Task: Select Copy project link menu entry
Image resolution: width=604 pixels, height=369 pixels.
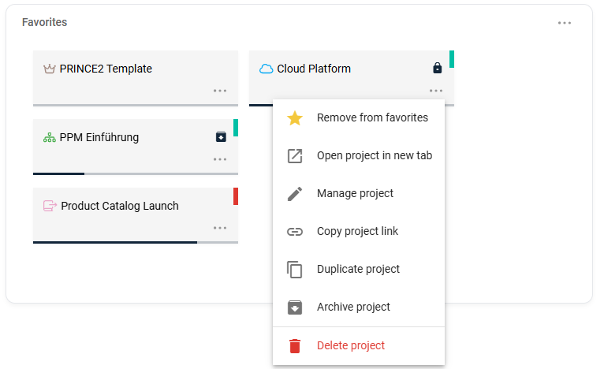Action: point(357,232)
